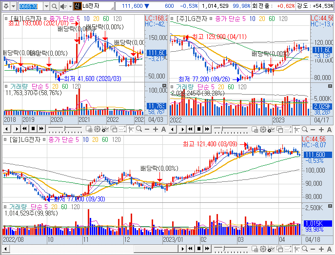The width and height of the screenshot is (335, 255).
Task: Close the monthly volume pane
Action: [164, 85]
